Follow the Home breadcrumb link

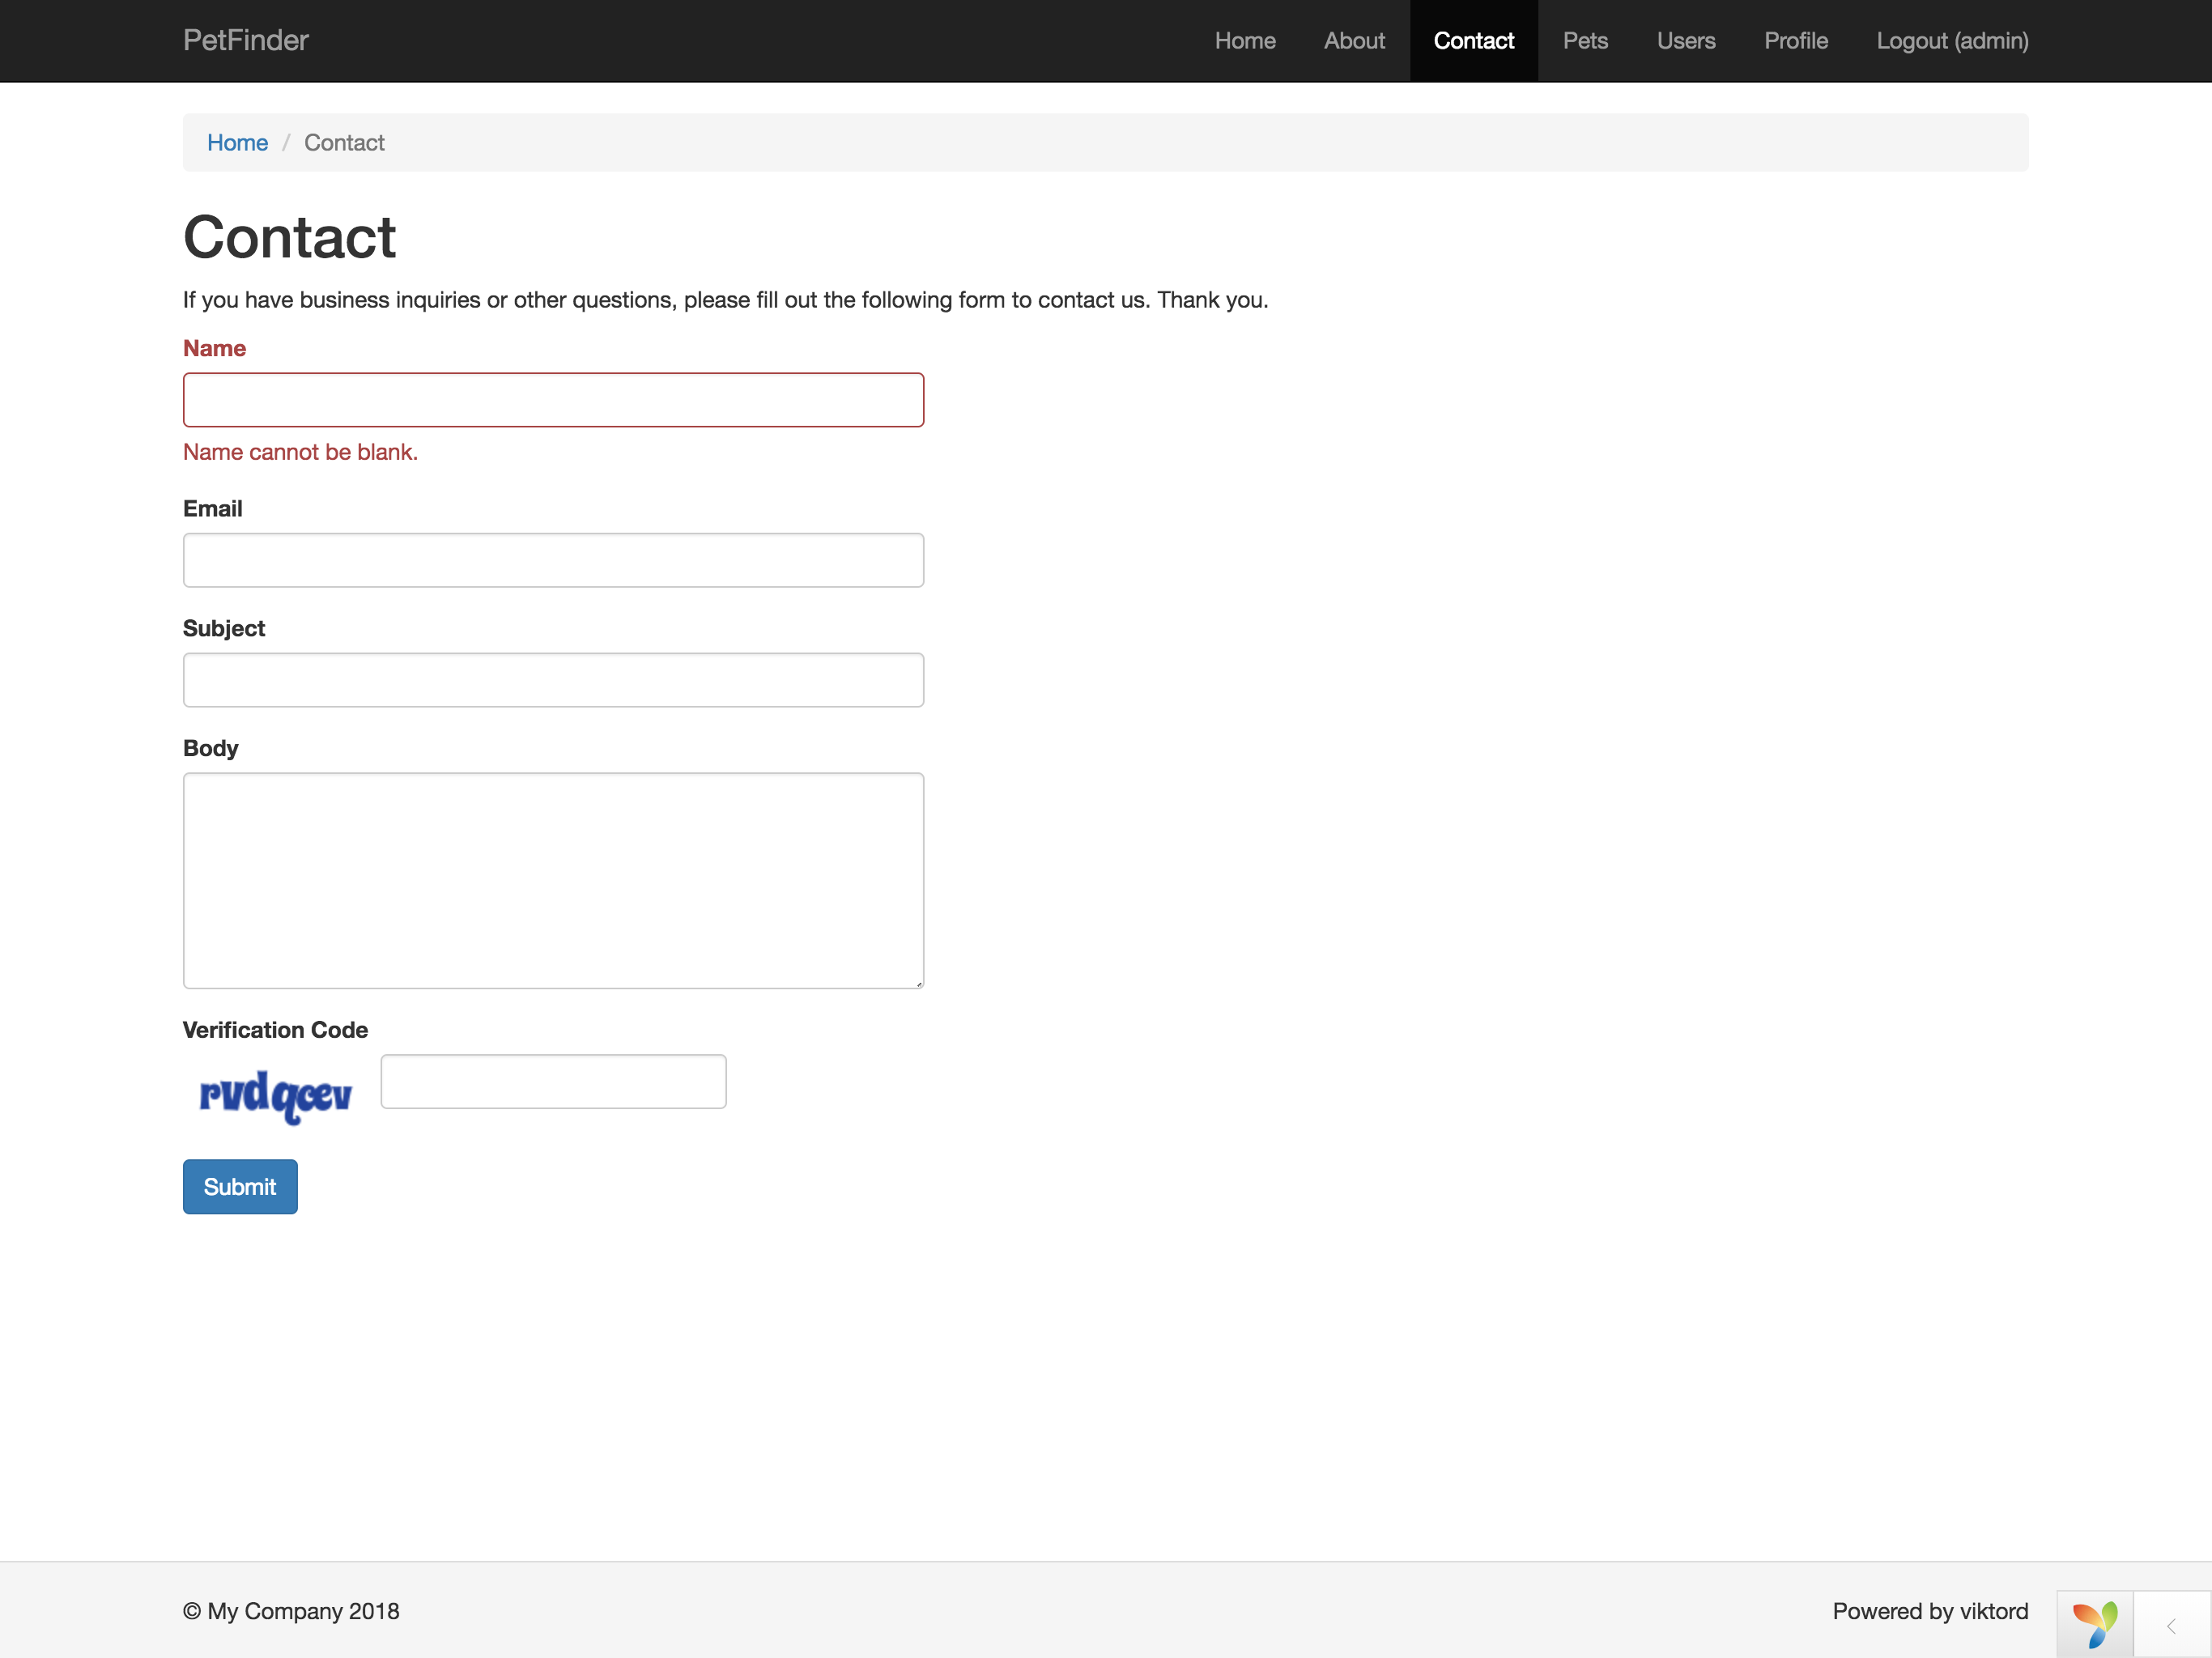pos(237,143)
